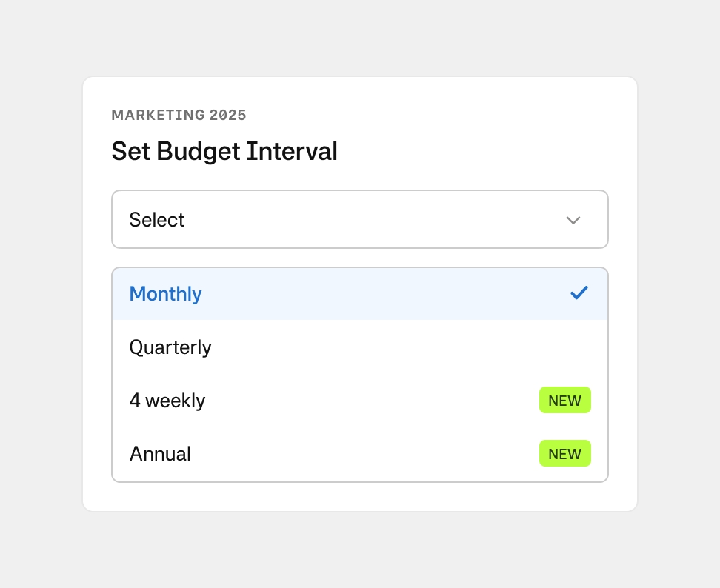Select the Quarterly interval option
Screen dimensions: 720x588
(x=359, y=347)
